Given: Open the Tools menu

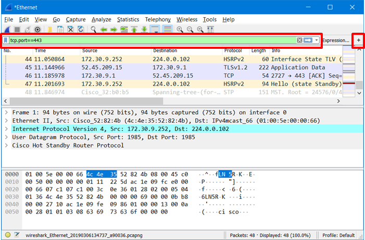Looking at the screenshot, I should click(x=210, y=20).
